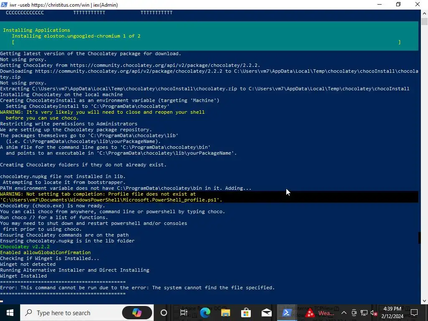Click 'Checking if Winget is Installed...' line
Viewport: 428px width, 321px height.
(x=50, y=258)
